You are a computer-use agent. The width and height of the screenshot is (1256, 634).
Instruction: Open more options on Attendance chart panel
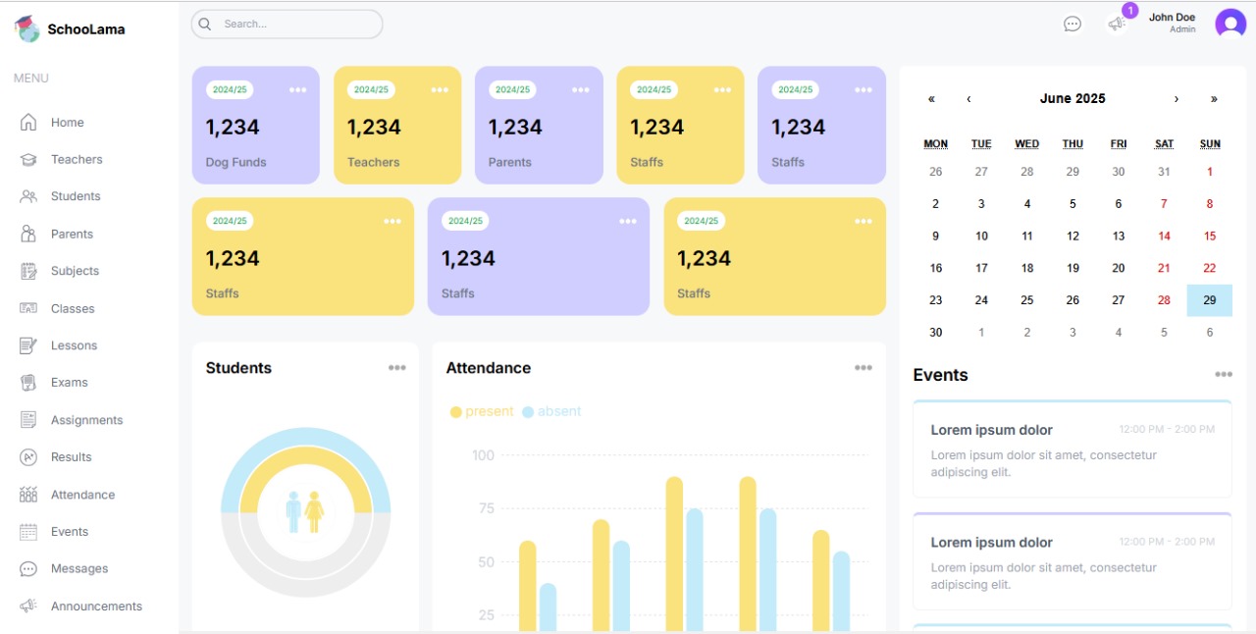(863, 368)
